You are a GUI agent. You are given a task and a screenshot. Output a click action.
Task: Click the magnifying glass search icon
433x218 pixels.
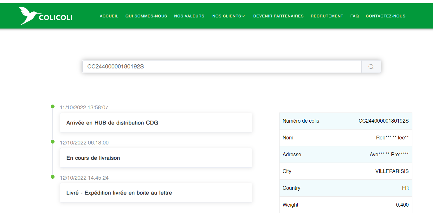[x=371, y=67]
